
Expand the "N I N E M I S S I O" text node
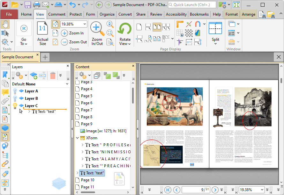[82, 152]
